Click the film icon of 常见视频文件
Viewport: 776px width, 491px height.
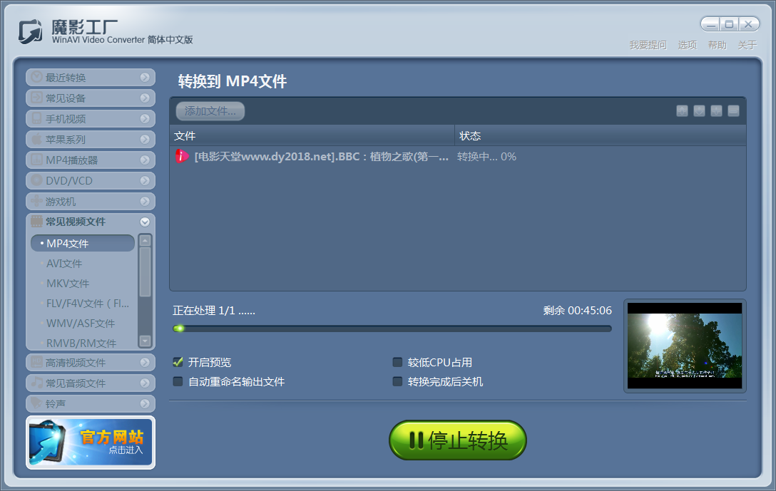coord(36,222)
